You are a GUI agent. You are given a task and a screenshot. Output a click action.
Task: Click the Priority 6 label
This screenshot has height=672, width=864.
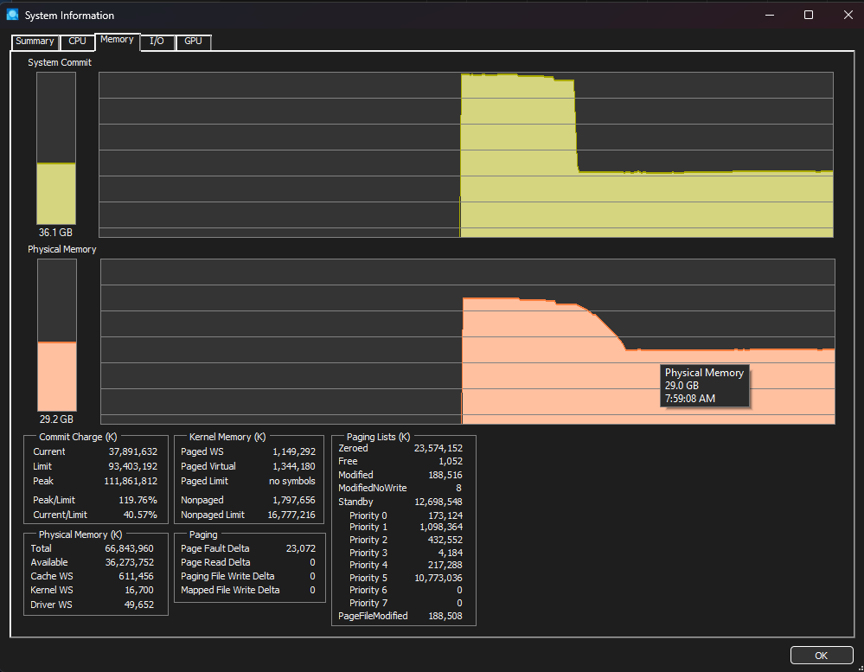pos(368,591)
